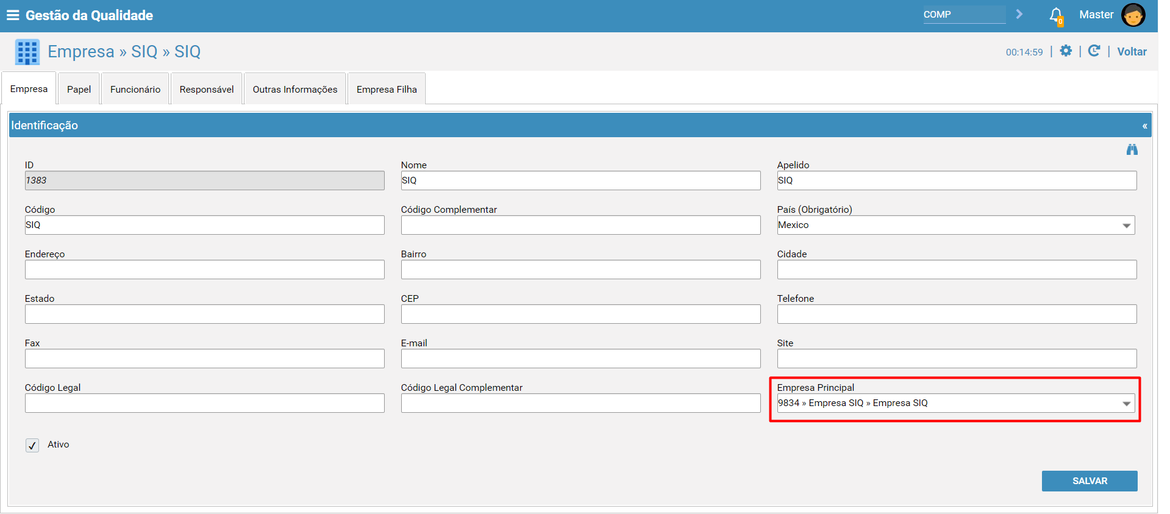Image resolution: width=1170 pixels, height=514 pixels.
Task: Click the Master user avatar
Action: (1133, 15)
